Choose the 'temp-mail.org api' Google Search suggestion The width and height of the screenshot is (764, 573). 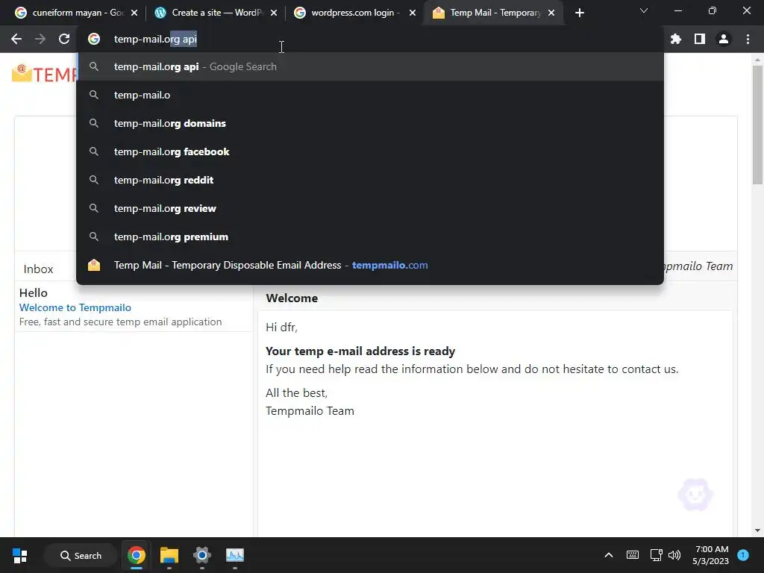(370, 66)
